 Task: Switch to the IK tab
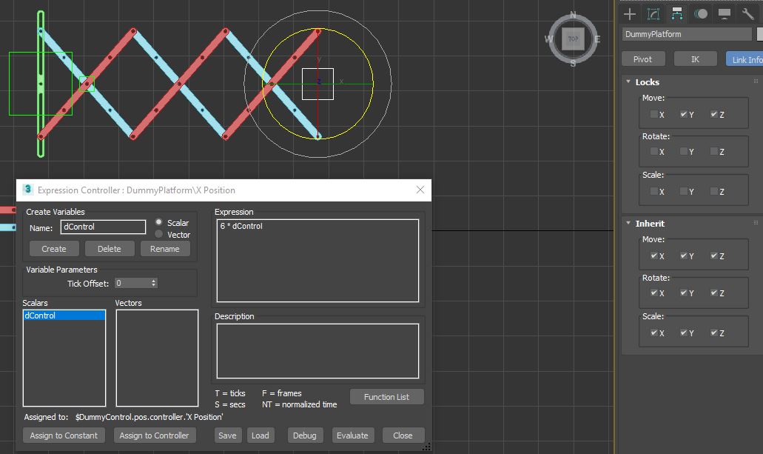pos(695,59)
